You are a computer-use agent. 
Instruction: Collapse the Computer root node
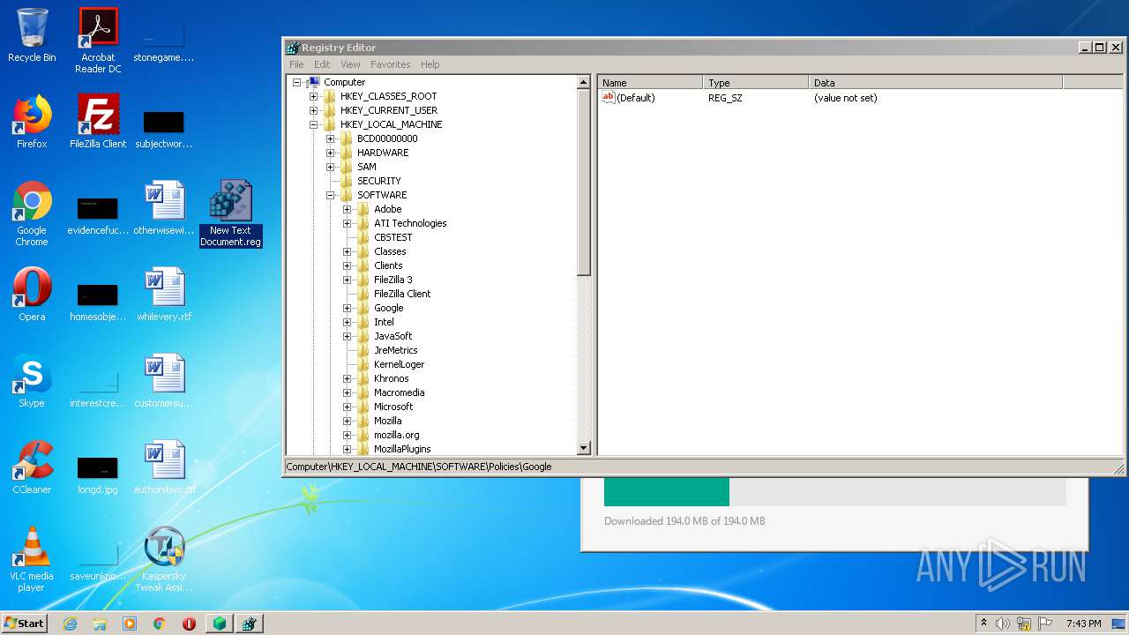coord(296,82)
